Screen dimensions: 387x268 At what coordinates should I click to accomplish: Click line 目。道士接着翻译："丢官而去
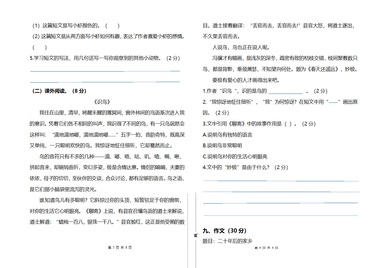pos(279,26)
